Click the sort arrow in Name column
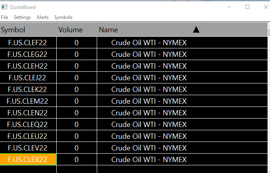Image resolution: width=270 pixels, height=173 pixels. (196, 29)
